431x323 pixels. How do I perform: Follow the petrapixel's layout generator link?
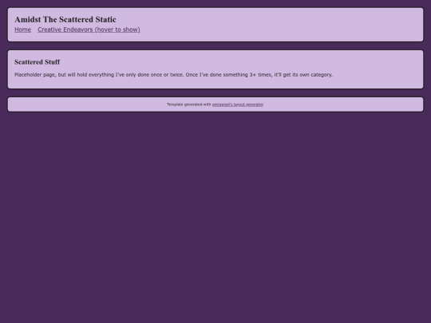[238, 104]
